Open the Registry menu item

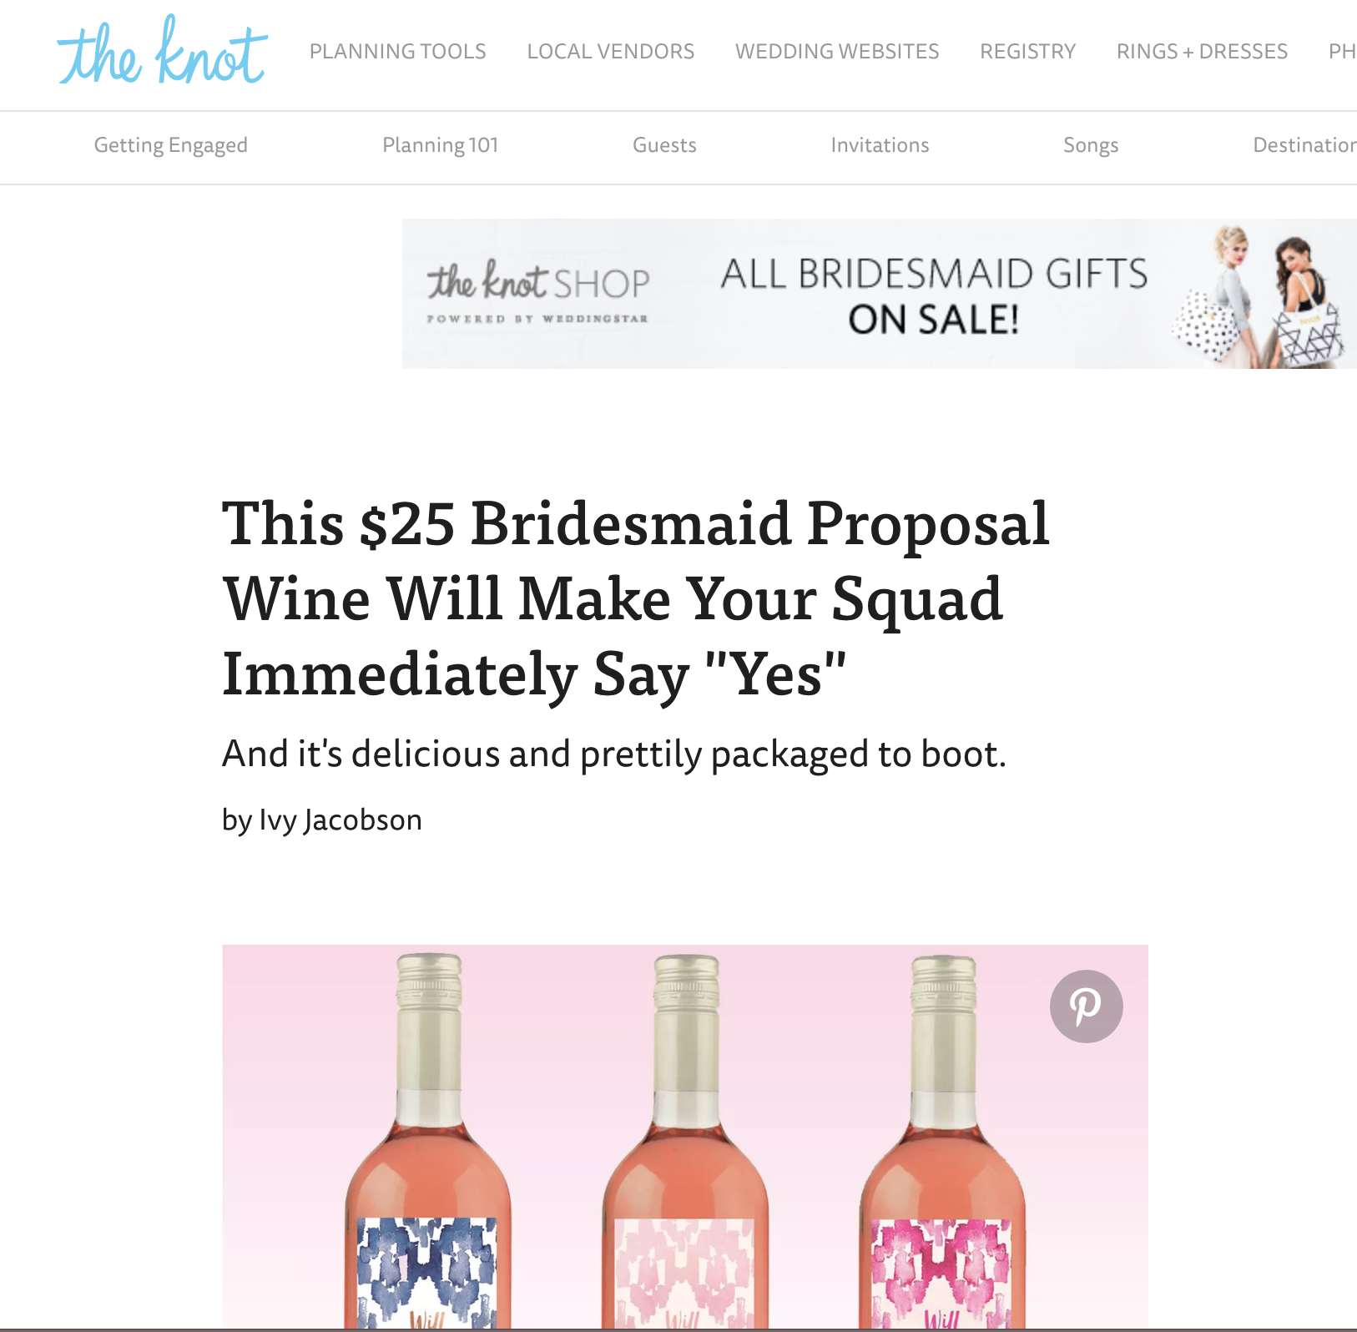tap(1027, 52)
